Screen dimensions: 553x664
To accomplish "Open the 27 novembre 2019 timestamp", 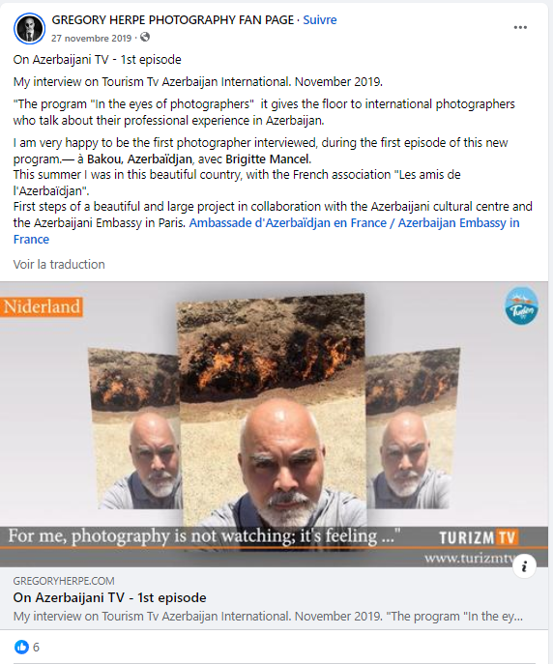I will click(92, 38).
